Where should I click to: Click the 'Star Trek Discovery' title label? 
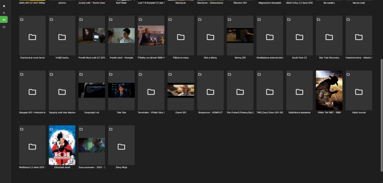pos(329,58)
